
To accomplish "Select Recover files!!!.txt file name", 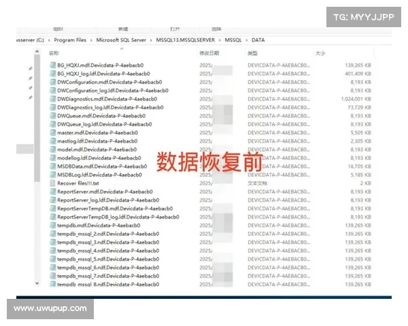I will click(78, 183).
